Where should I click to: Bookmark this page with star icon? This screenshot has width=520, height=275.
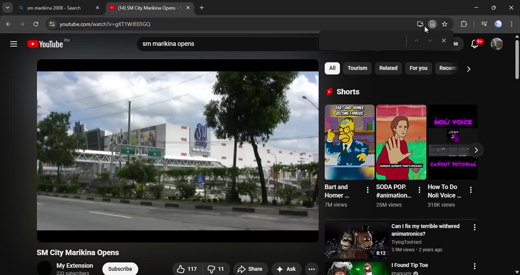tap(445, 24)
